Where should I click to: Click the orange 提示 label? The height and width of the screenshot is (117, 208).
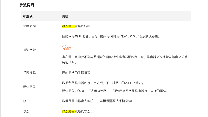(x=69, y=49)
